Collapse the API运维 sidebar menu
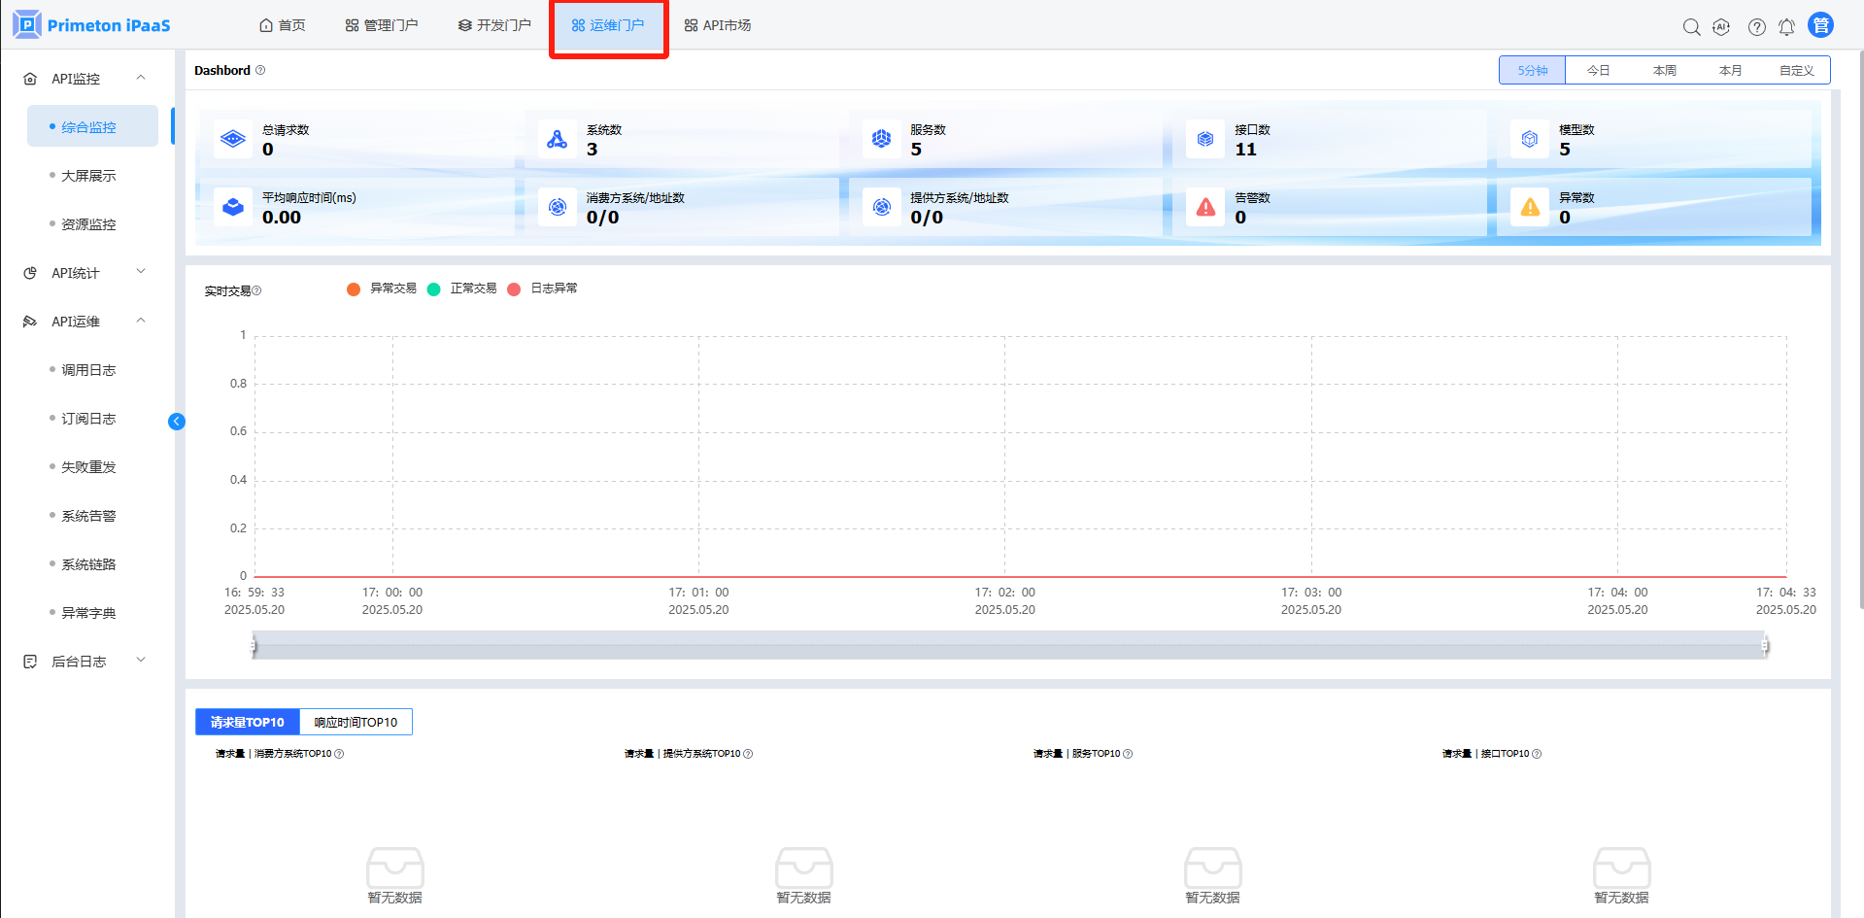Screen dimensions: 1864x918 (x=85, y=322)
